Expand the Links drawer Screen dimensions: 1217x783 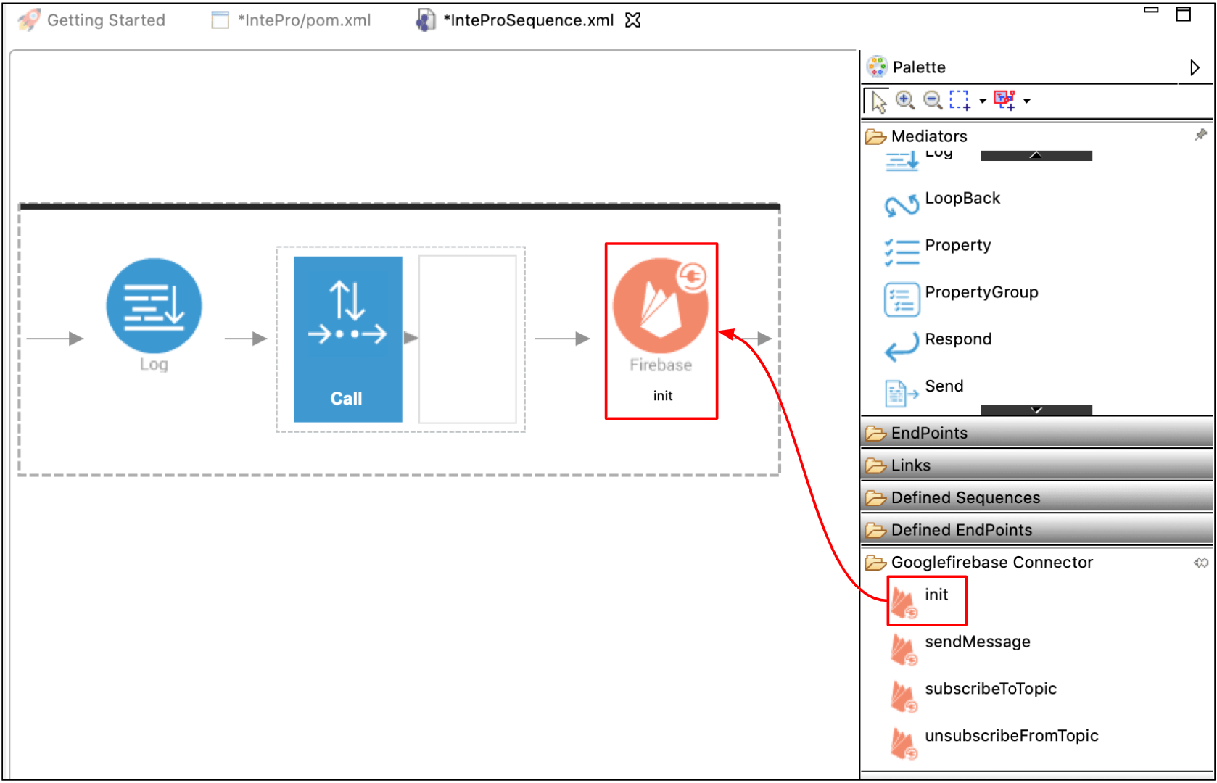tap(1036, 465)
